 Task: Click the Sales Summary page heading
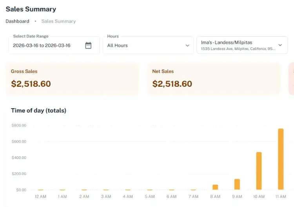[31, 9]
